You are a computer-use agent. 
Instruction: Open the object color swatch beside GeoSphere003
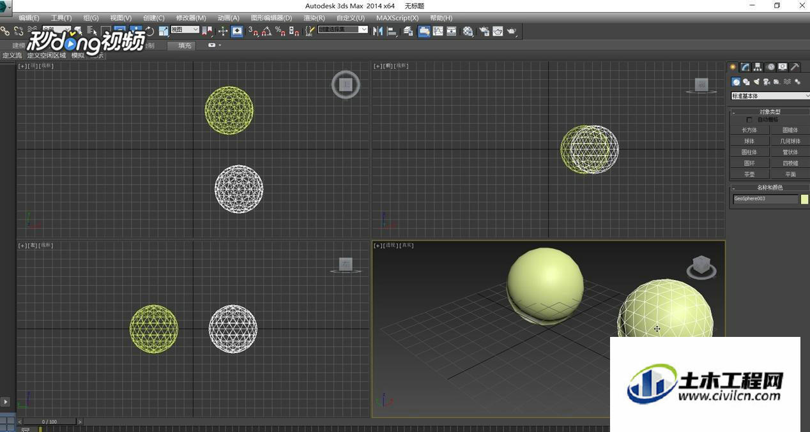coord(805,199)
